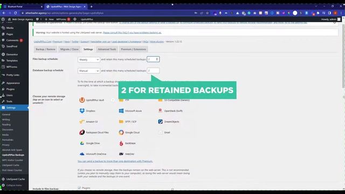The width and height of the screenshot is (345, 194).
Task: Open Permalinks settings submenu item
Action: (x=8, y=140)
